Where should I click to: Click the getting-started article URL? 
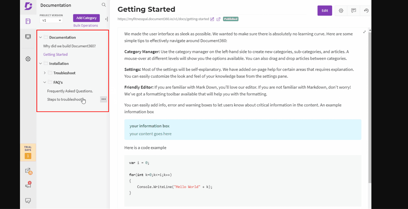pyautogui.click(x=163, y=19)
